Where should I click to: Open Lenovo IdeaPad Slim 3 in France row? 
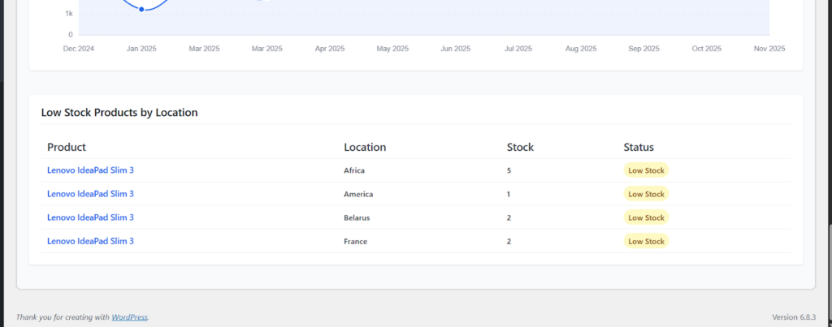[x=90, y=241]
